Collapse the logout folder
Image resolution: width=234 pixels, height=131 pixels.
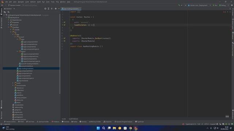pyautogui.click(x=18, y=52)
